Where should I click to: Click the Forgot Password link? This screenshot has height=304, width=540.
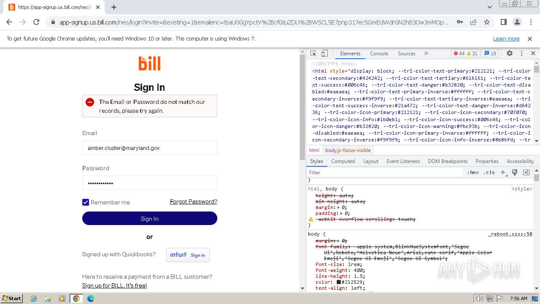[x=194, y=201]
